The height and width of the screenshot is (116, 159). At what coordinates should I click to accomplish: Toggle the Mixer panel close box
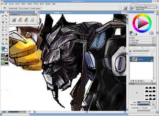(153, 38)
